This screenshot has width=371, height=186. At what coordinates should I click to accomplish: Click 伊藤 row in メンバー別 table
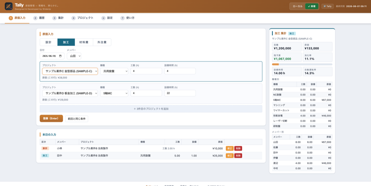[302, 158]
